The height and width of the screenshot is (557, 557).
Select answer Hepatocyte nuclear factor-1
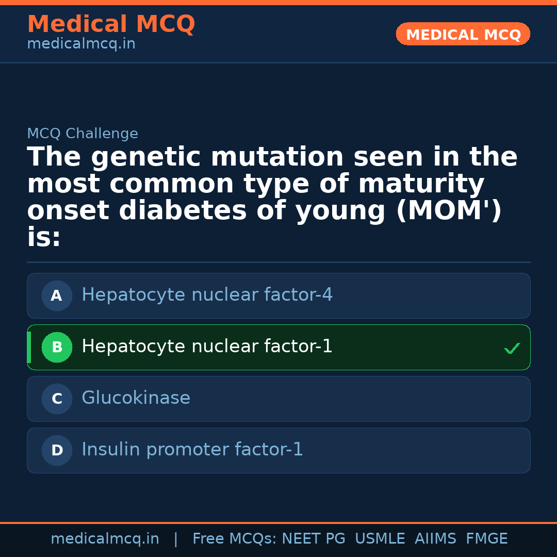tap(207, 347)
